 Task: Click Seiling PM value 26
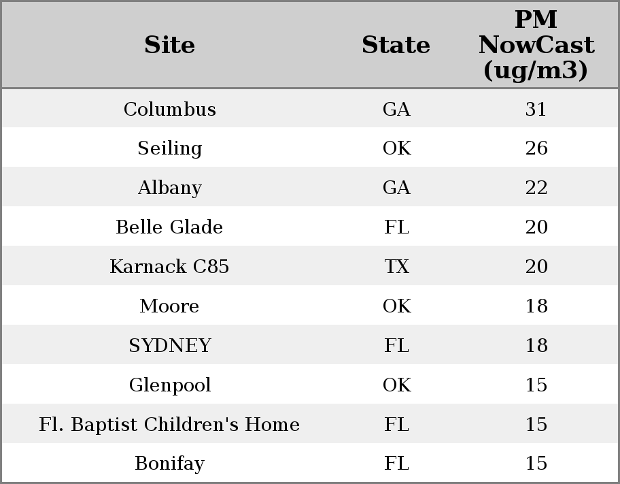click(x=536, y=148)
